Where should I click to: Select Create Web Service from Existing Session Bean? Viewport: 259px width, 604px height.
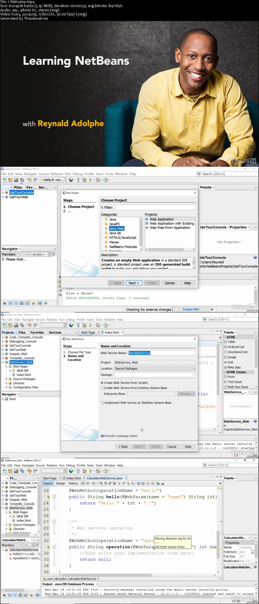tap(102, 388)
